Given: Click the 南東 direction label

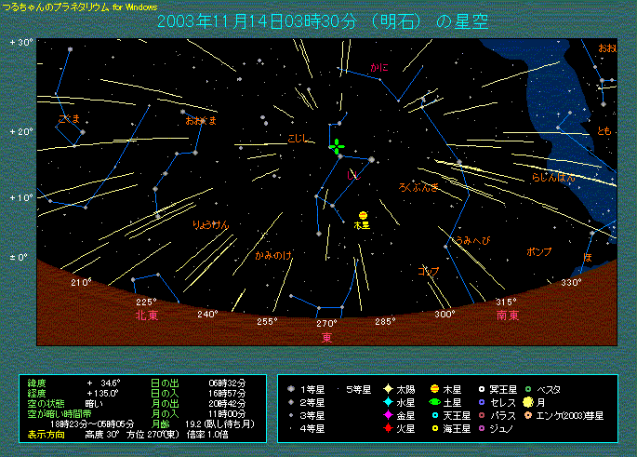Looking at the screenshot, I should coord(507,316).
